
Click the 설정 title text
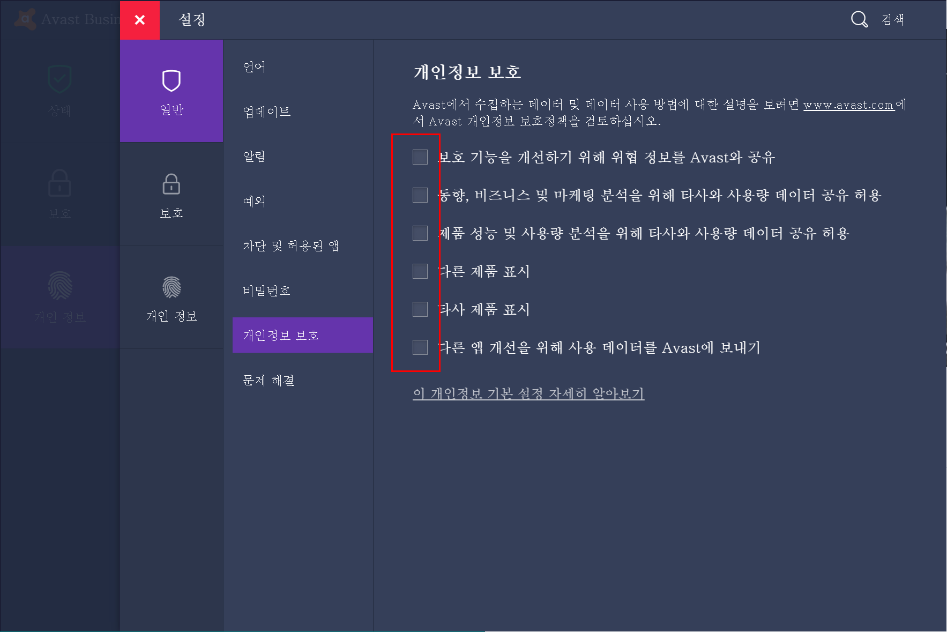click(192, 20)
